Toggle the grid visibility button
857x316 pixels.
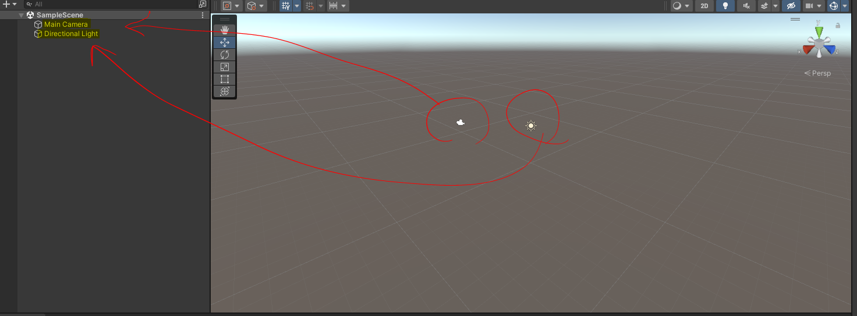(286, 6)
